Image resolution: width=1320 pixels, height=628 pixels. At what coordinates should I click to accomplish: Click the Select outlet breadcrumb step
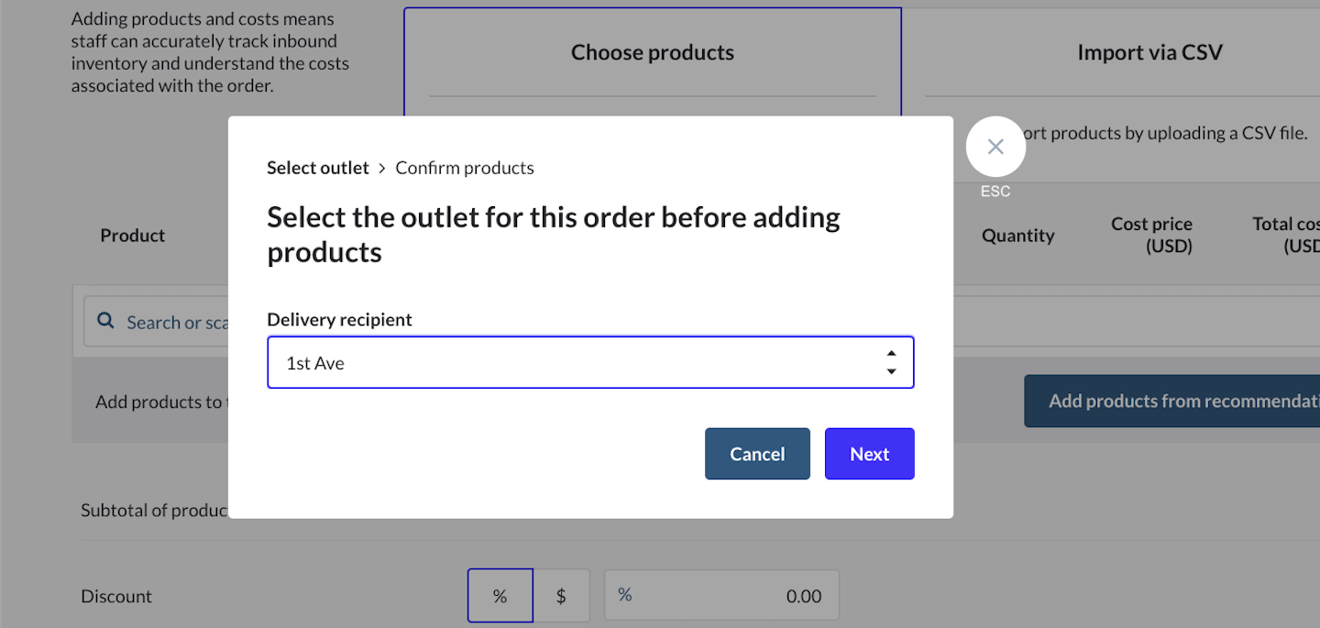(x=317, y=168)
